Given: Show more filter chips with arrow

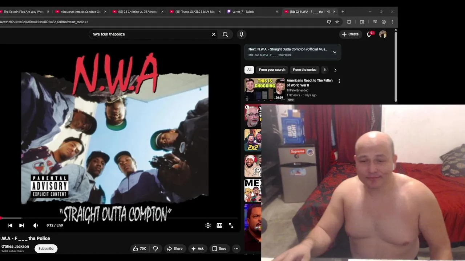Looking at the screenshot, I should tap(335, 70).
